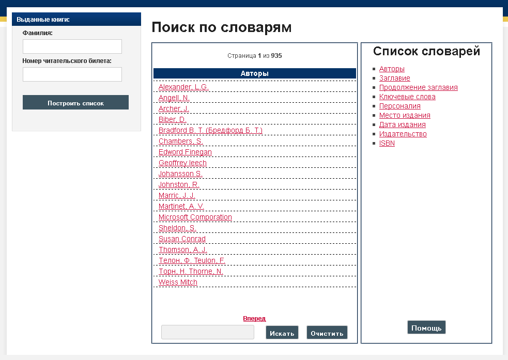Go to next page via Вперед
Image resolution: width=508 pixels, height=360 pixels.
tap(254, 319)
